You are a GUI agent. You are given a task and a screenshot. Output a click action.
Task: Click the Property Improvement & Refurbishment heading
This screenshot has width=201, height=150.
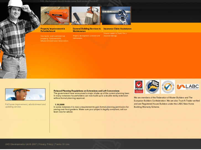tap(53, 30)
